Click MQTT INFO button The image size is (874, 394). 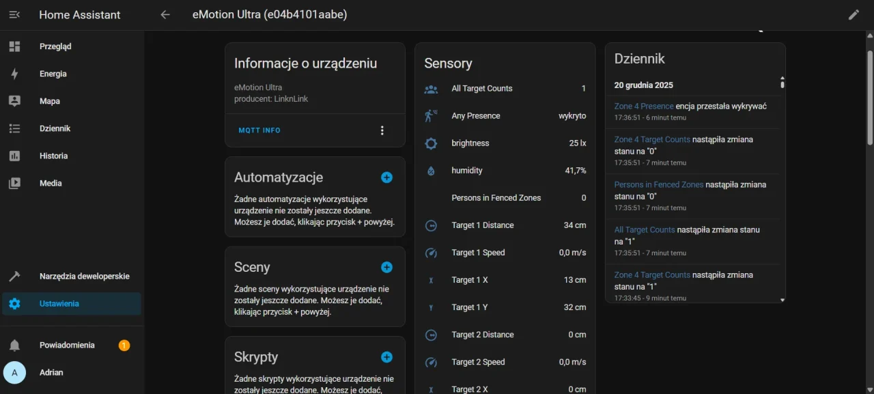click(x=259, y=130)
